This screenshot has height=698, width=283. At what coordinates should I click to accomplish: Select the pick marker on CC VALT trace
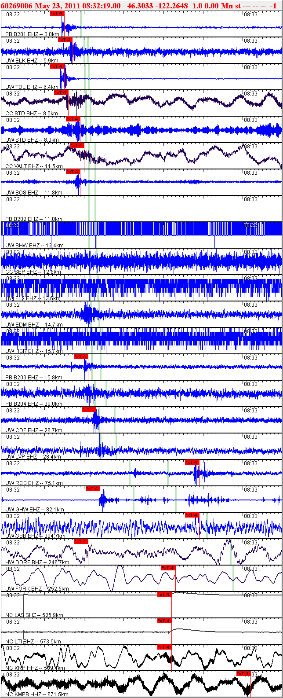pyautogui.click(x=77, y=145)
